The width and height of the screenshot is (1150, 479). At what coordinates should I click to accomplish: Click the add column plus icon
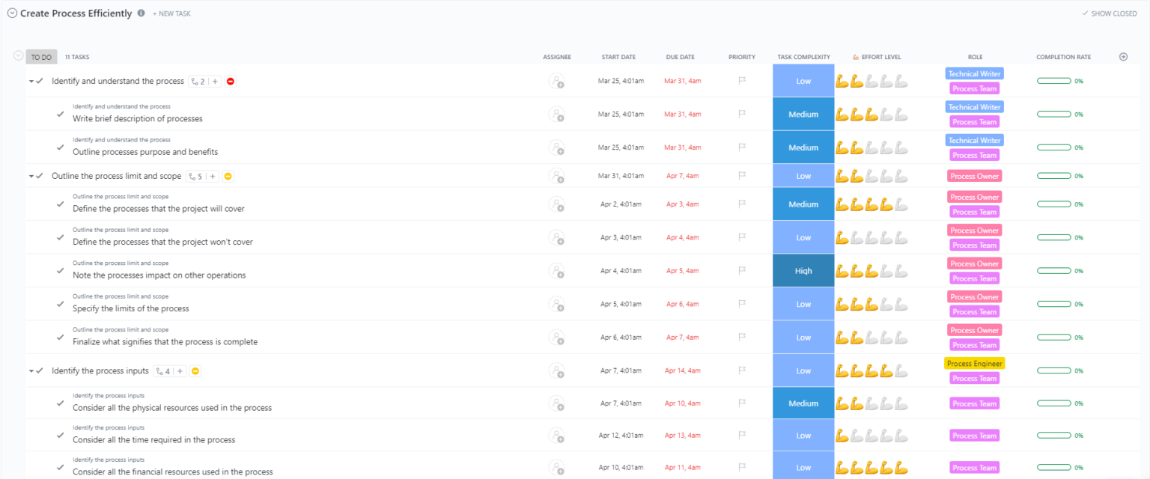(x=1123, y=57)
